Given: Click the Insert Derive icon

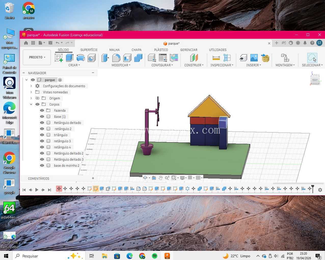Looking at the screenshot, I should pyautogui.click(x=243, y=58).
